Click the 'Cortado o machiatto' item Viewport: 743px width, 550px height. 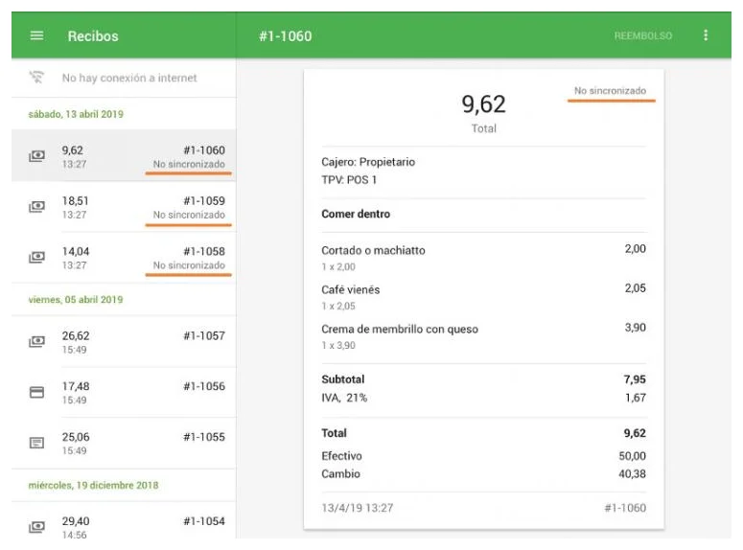coord(373,250)
